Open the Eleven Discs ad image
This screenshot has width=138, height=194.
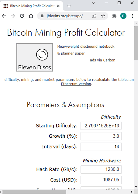35,57
